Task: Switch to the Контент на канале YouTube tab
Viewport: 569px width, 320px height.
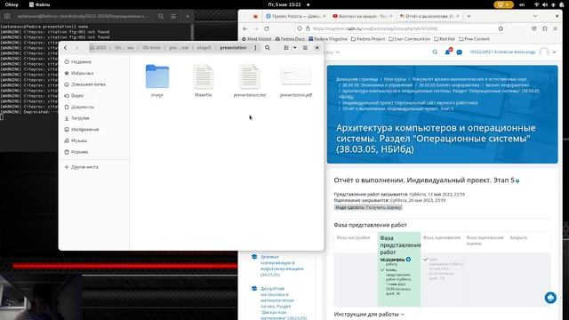Action: (362, 16)
